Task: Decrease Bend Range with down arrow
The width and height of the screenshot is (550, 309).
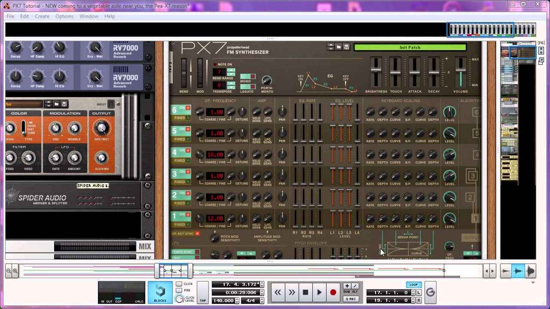Action: point(231,74)
